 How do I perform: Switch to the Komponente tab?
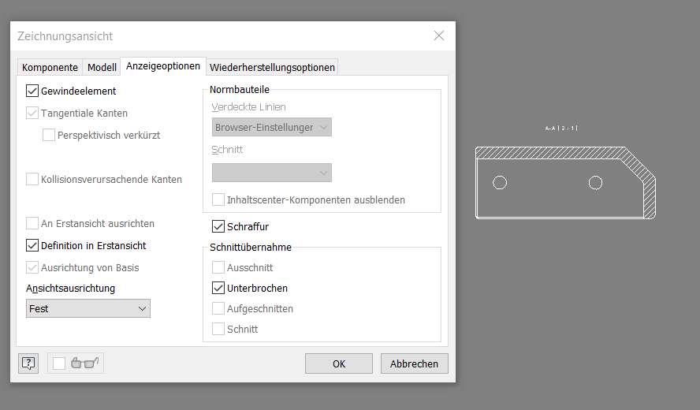point(50,68)
